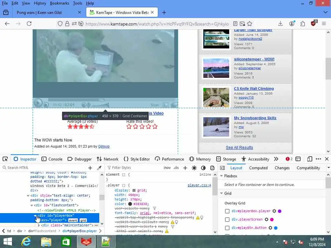This screenshot has width=331, height=248.
Task: Switch to the Console tab
Action: (x=52, y=159)
